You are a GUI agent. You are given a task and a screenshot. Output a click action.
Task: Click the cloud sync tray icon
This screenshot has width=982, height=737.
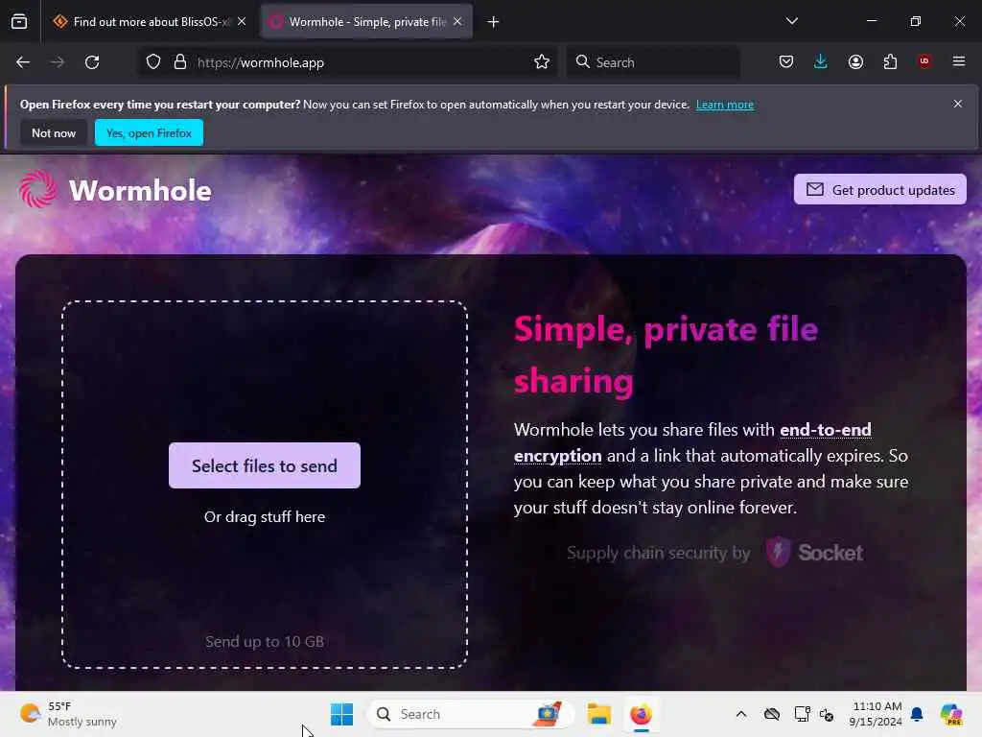[772, 714]
